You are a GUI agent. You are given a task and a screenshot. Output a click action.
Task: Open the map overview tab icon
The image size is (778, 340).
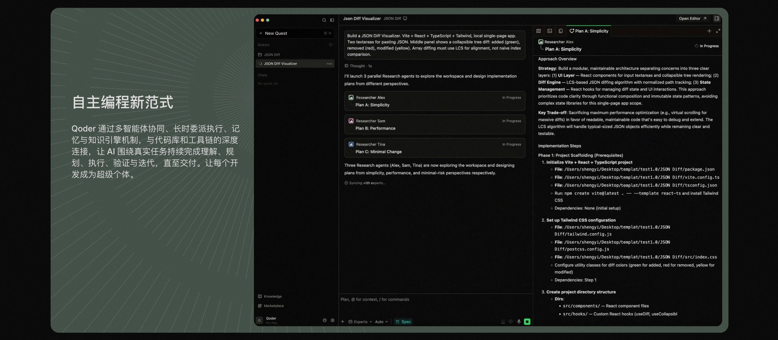[538, 31]
